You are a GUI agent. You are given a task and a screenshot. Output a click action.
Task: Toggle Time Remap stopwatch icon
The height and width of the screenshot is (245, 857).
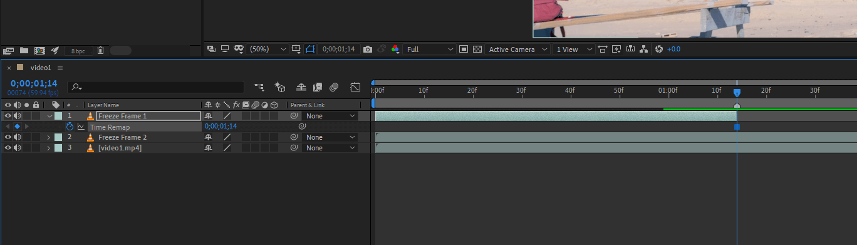70,127
